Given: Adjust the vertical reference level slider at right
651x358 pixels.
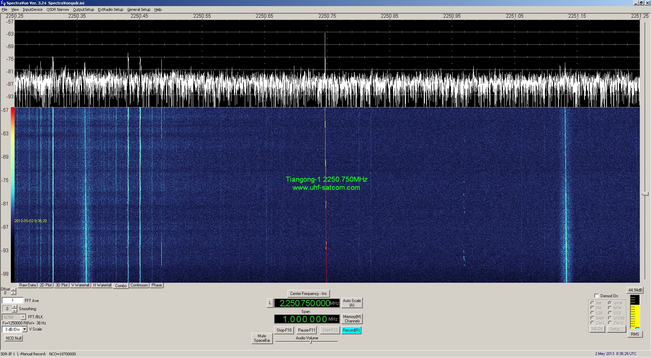Looking at the screenshot, I should click(645, 194).
